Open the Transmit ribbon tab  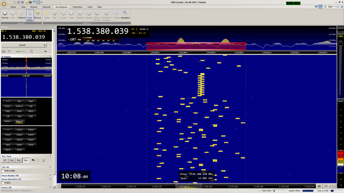46,7
